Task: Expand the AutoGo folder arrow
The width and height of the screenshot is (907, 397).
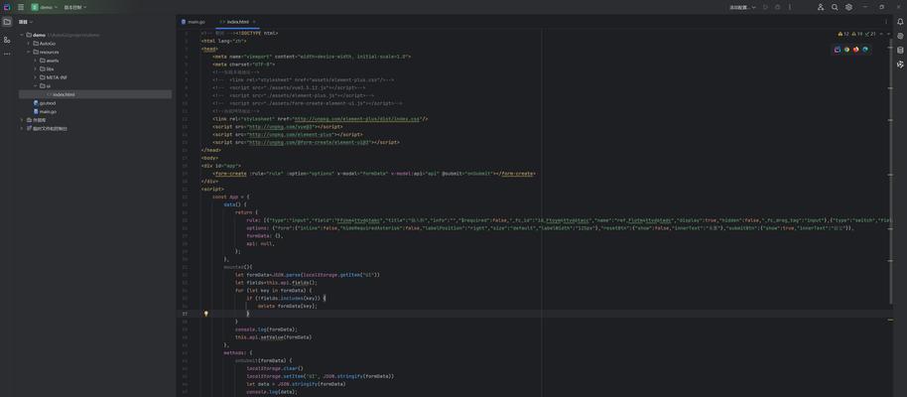Action: coord(29,44)
